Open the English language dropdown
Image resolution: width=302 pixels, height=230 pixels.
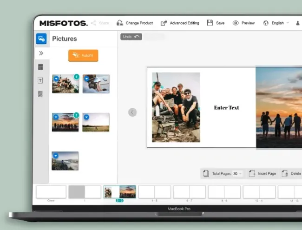[277, 23]
